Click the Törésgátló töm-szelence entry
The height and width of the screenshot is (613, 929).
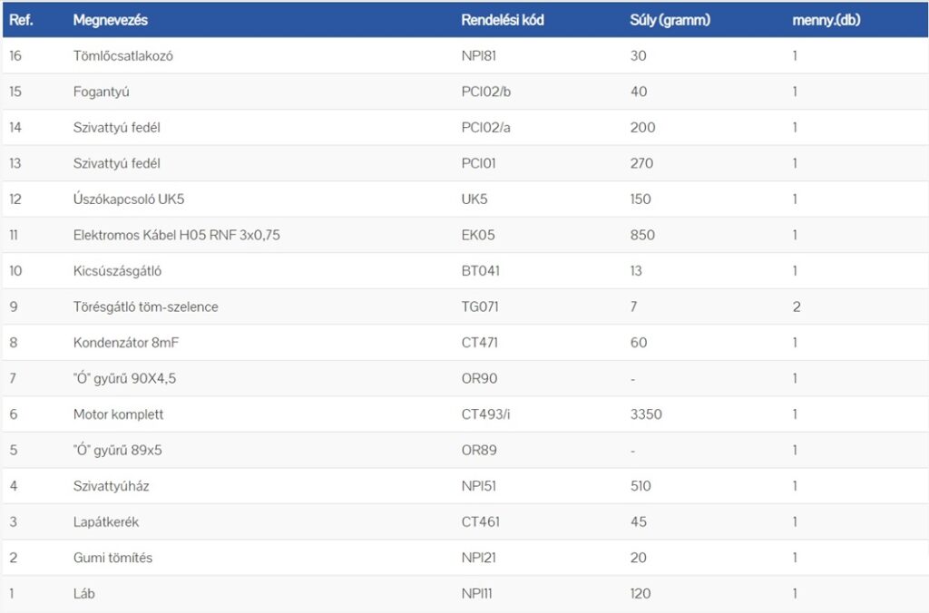145,306
